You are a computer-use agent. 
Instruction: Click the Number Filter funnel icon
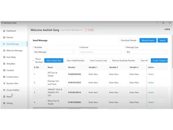coord(4,84)
